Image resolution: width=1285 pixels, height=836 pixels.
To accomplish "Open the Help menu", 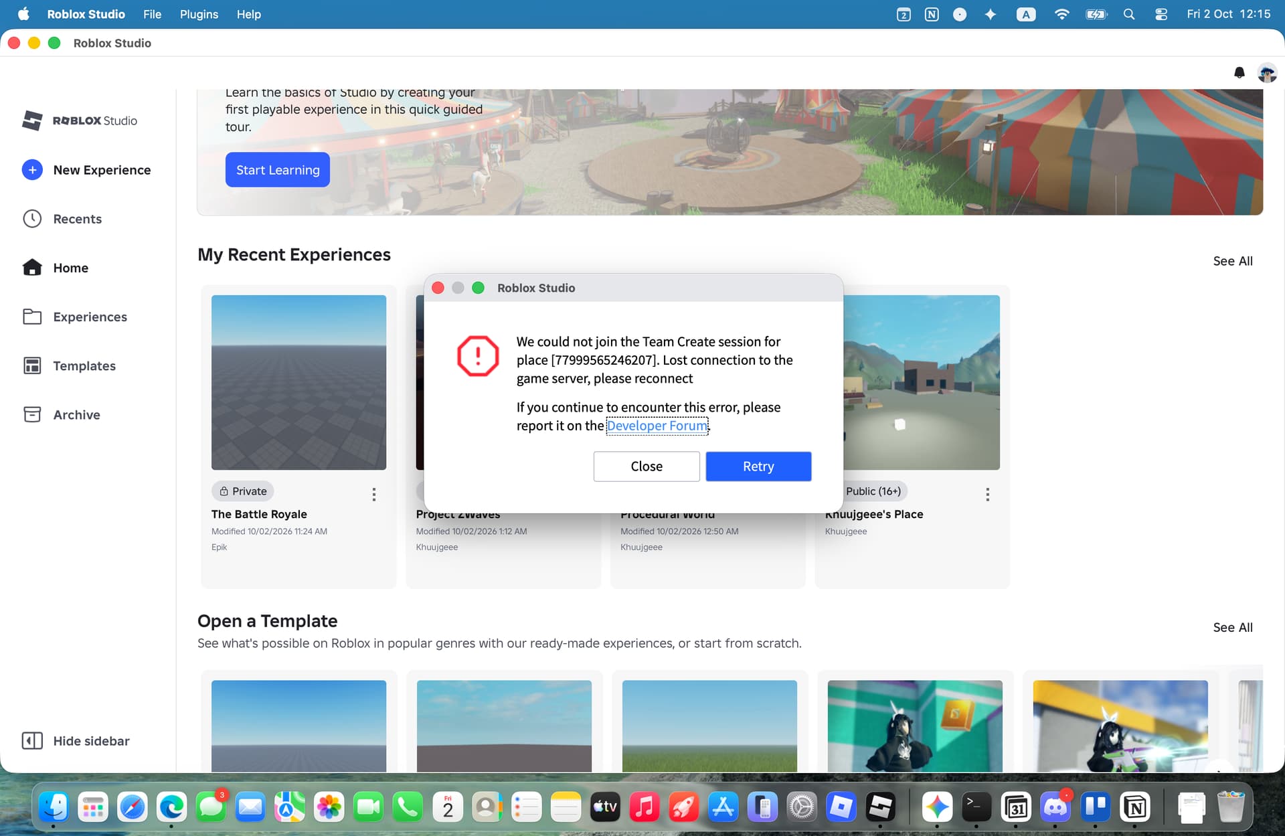I will click(x=248, y=14).
